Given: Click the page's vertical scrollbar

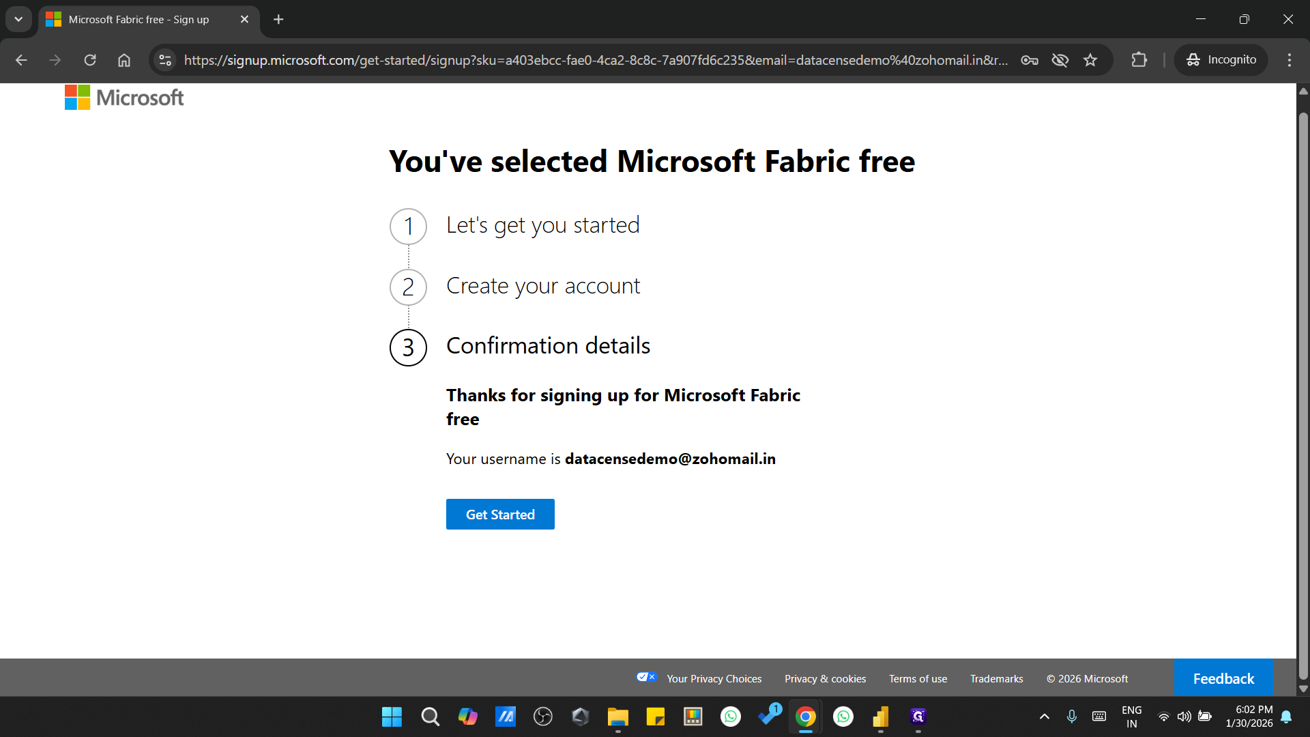Looking at the screenshot, I should pos(1303,396).
